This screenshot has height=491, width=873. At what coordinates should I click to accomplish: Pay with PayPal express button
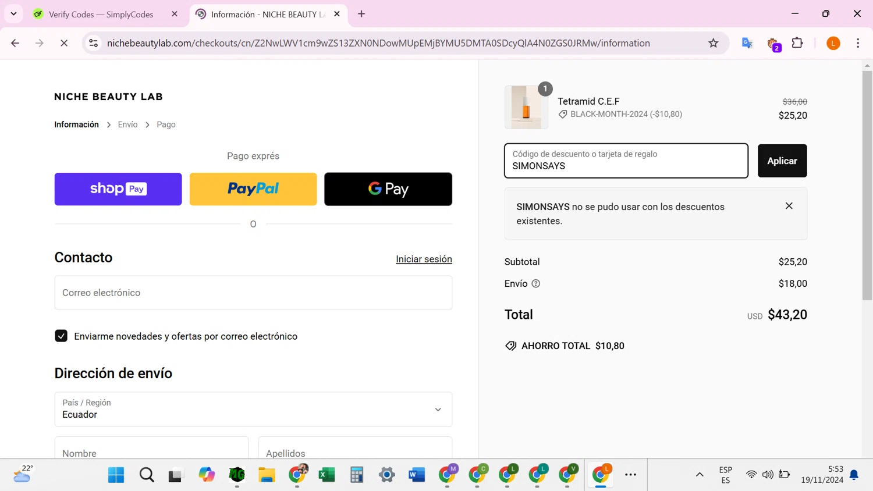(x=253, y=189)
